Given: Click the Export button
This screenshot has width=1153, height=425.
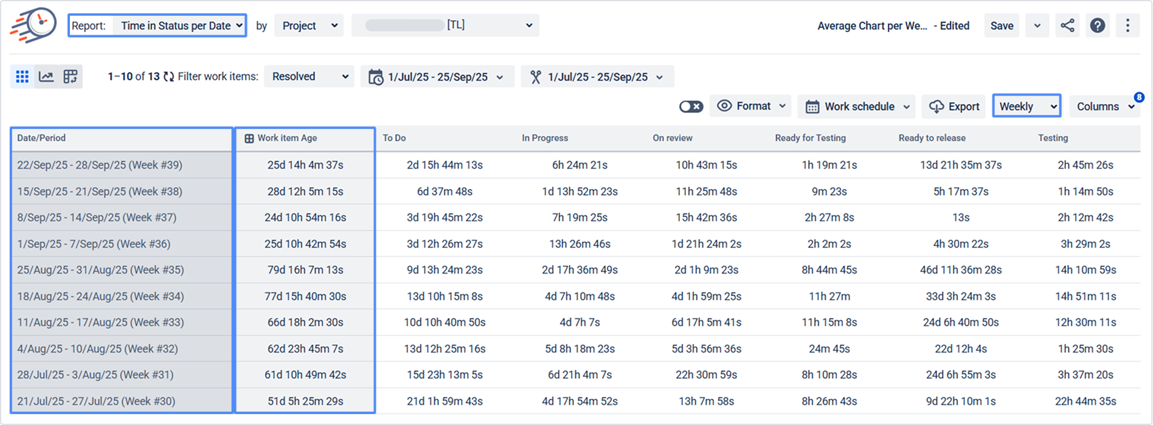Looking at the screenshot, I should [x=954, y=106].
